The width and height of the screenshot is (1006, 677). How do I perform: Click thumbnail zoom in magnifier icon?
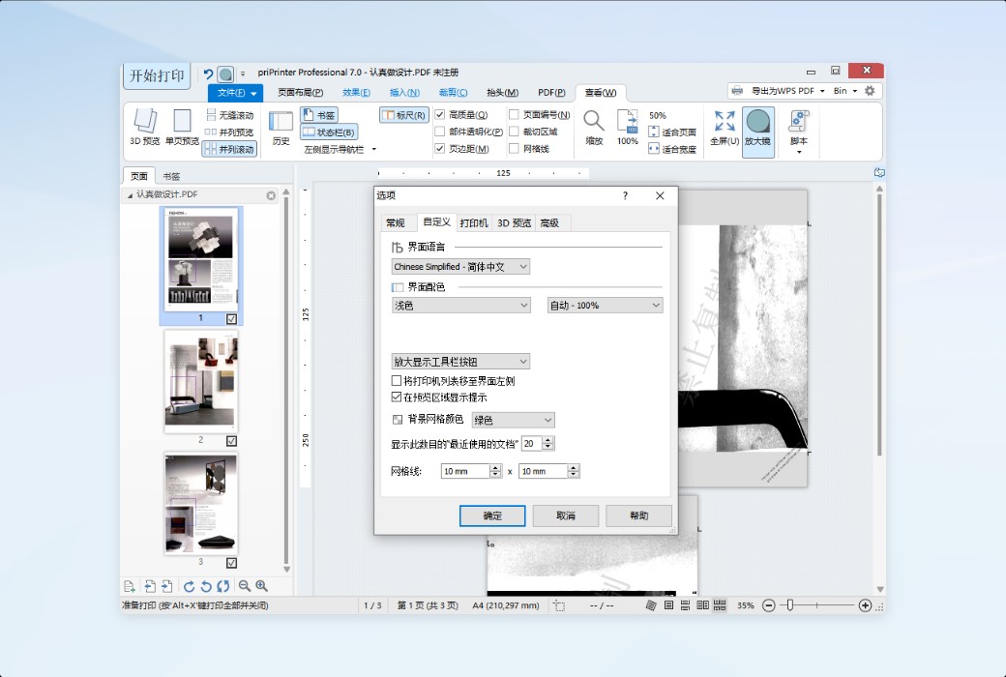coord(262,586)
